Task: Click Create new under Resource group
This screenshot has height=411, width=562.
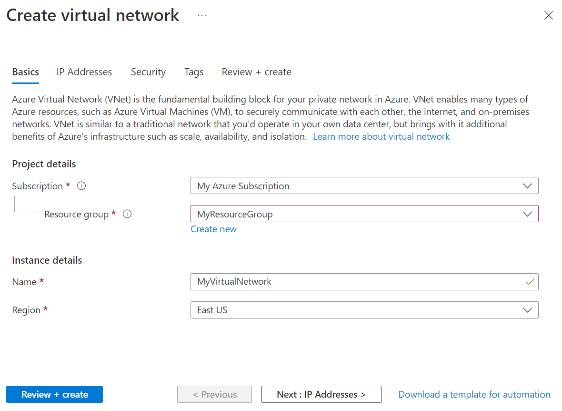Action: coord(213,229)
